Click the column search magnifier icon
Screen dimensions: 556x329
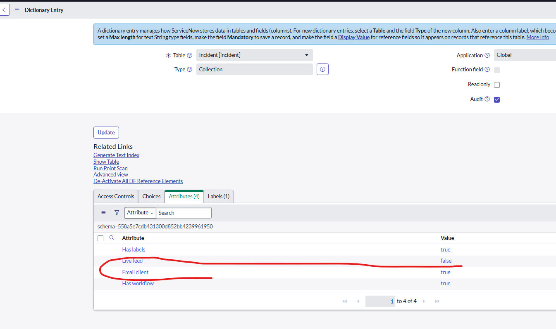pyautogui.click(x=112, y=238)
